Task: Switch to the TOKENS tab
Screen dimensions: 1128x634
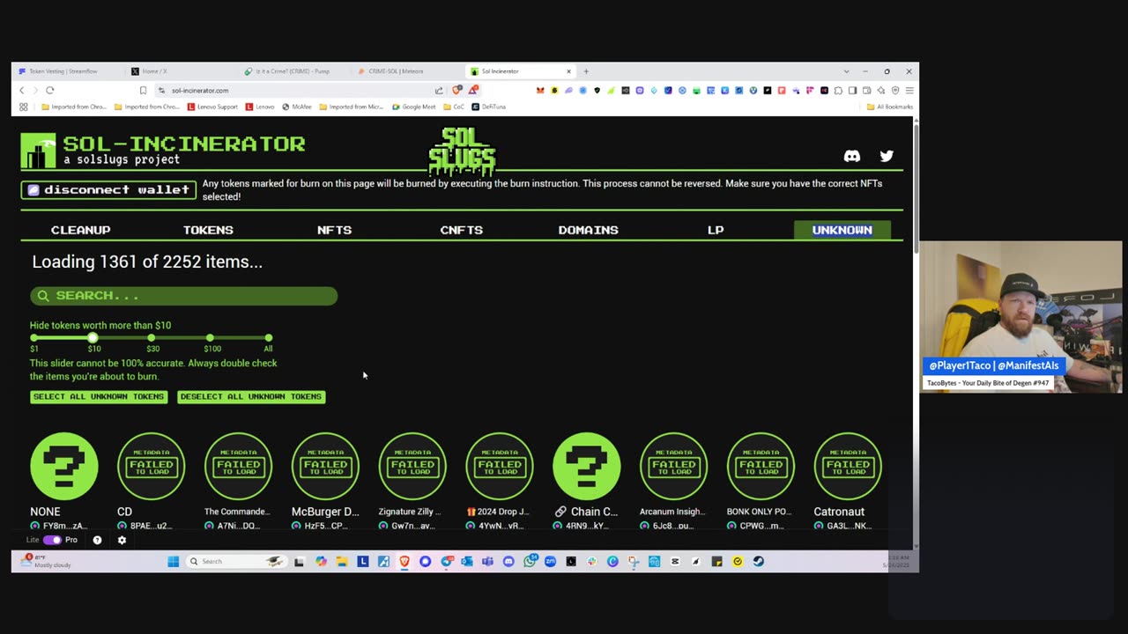Action: 208,230
